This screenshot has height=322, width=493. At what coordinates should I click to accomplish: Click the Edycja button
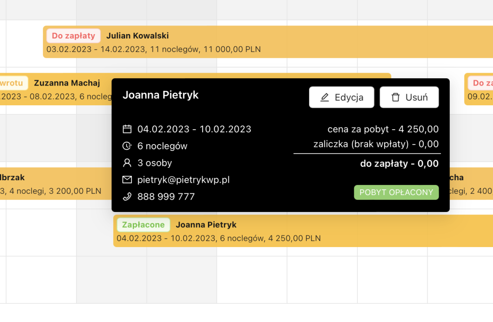[x=342, y=97]
